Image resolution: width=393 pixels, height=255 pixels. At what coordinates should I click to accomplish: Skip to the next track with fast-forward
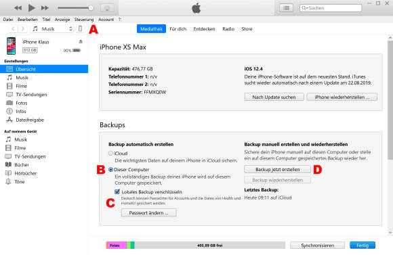[45, 8]
